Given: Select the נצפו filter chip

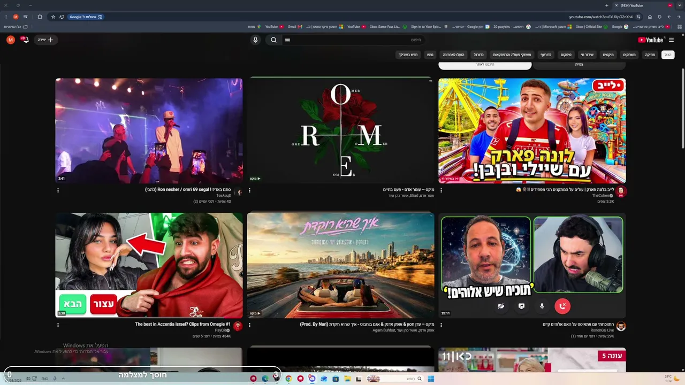Looking at the screenshot, I should pos(430,55).
